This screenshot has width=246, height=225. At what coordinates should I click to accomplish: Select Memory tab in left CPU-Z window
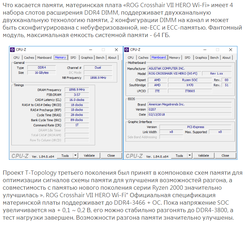60,57
